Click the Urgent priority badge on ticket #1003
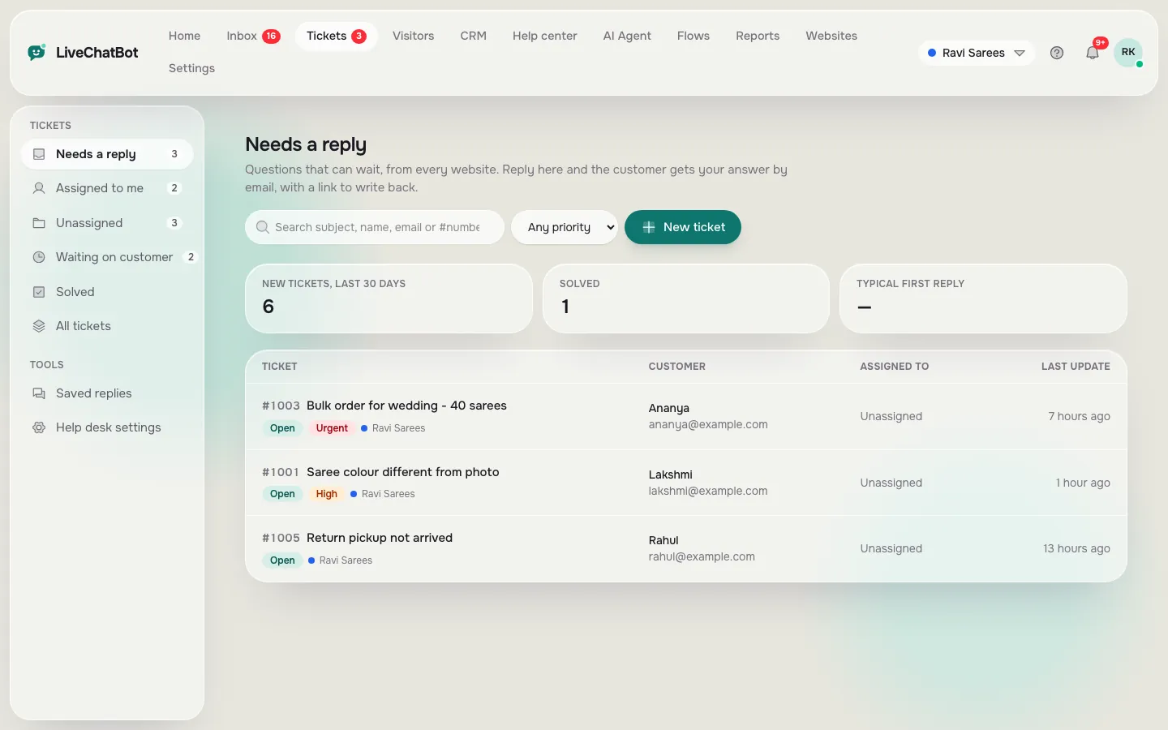This screenshot has width=1168, height=730. [x=332, y=428]
